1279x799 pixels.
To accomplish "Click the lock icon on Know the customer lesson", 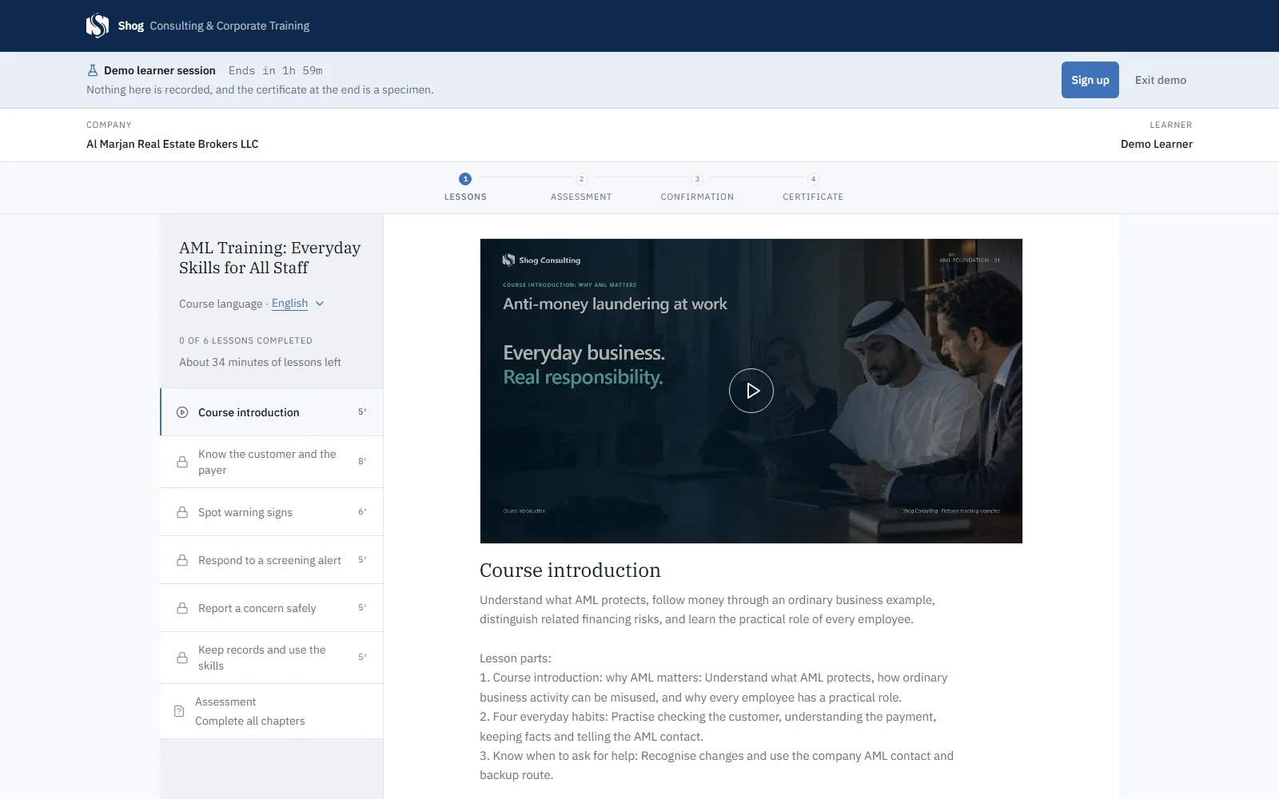I will [x=182, y=462].
